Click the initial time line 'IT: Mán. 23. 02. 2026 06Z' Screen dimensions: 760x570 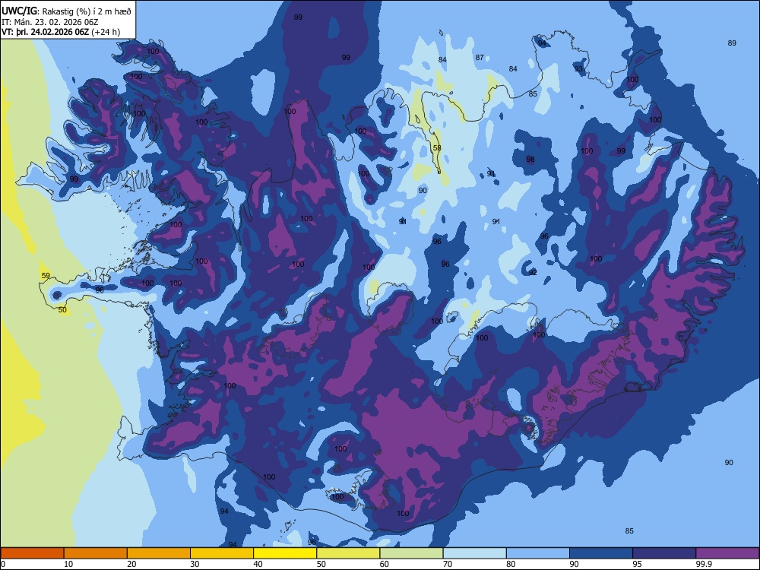click(50, 22)
